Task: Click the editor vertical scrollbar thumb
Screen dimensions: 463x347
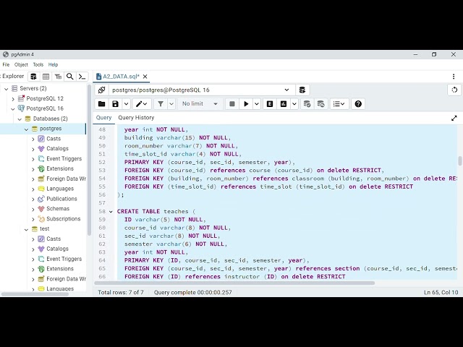Action: [x=460, y=161]
